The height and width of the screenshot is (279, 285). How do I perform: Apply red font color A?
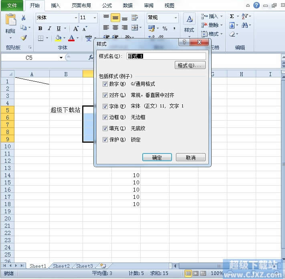71,38
